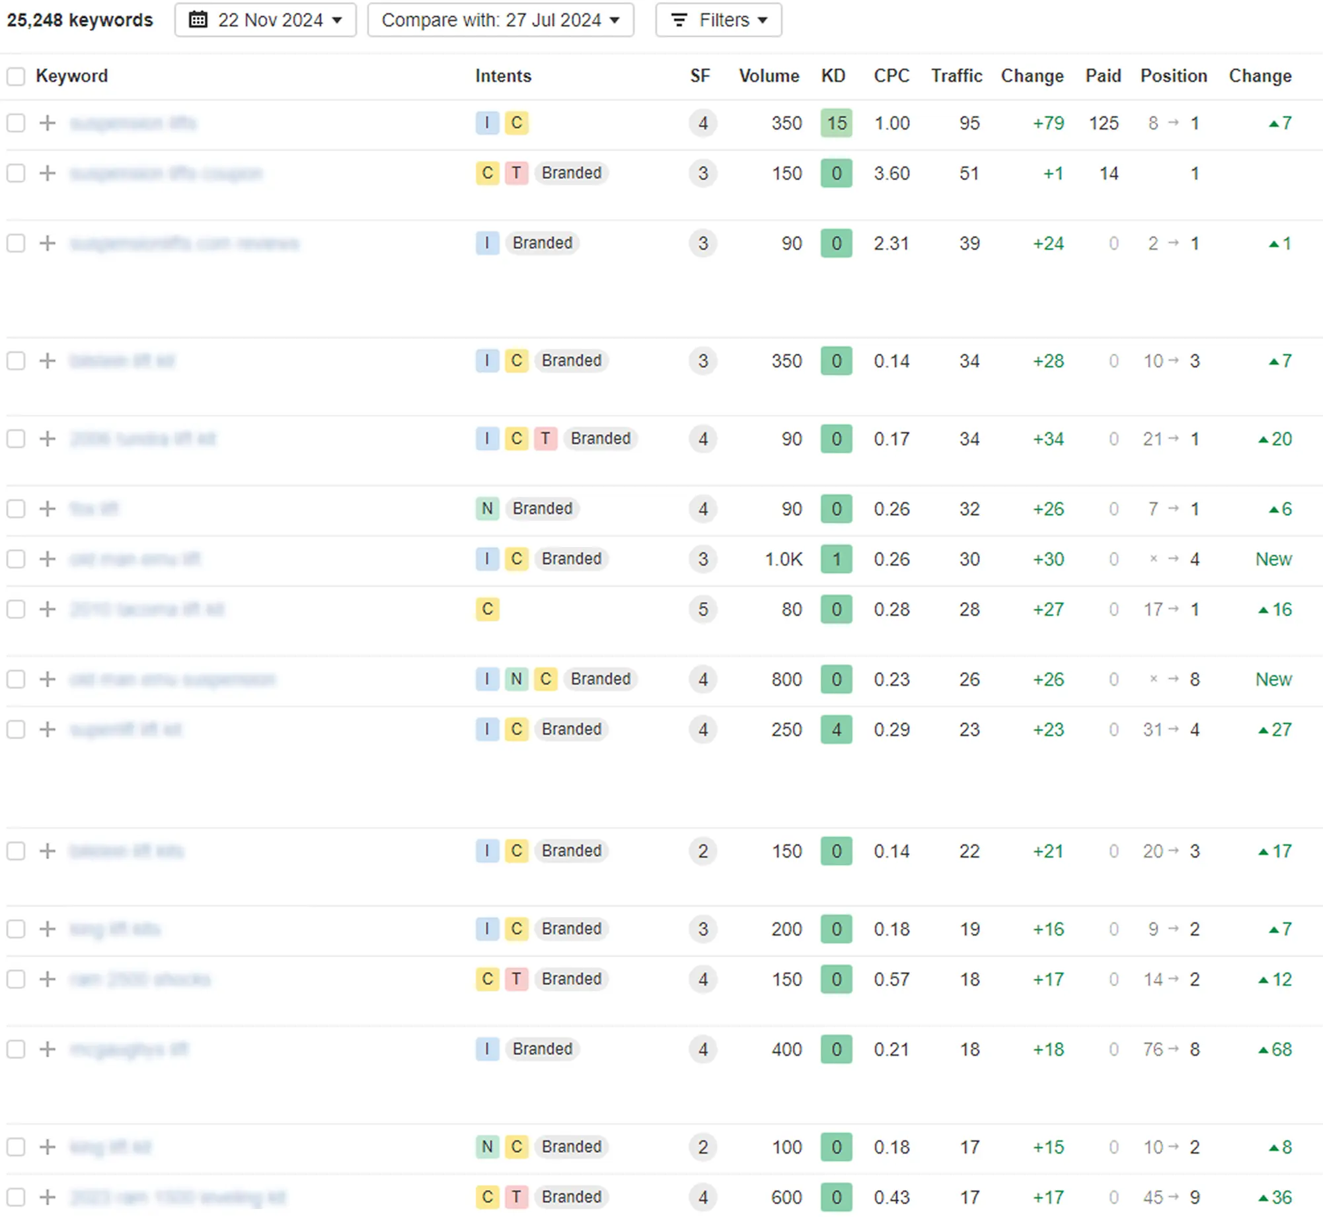
Task: Click the C intent badge in the CPC 0.28 row
Action: pyautogui.click(x=487, y=609)
